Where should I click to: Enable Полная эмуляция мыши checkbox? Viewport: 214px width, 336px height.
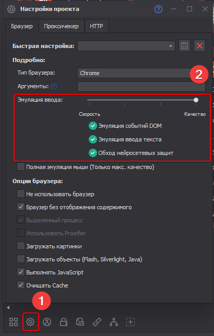click(21, 167)
